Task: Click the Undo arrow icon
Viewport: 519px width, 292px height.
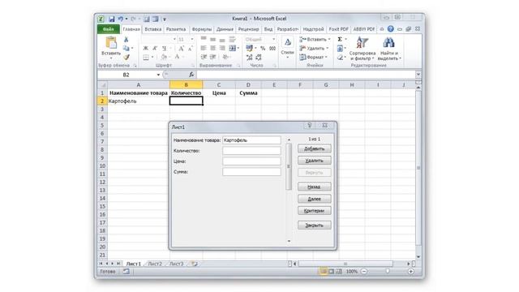Action: [121, 19]
